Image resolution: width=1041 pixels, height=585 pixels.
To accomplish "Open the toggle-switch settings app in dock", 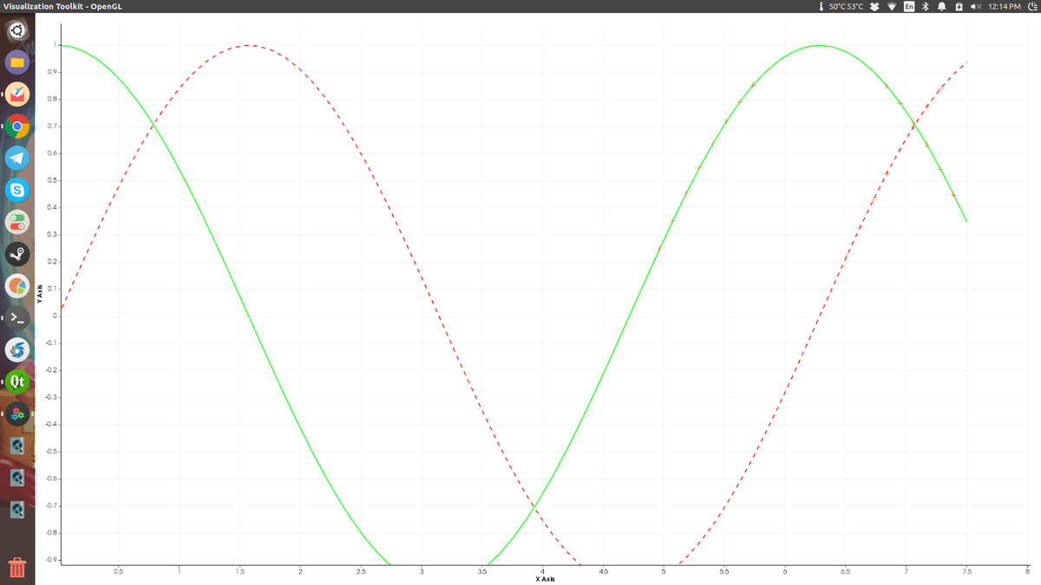I will click(x=17, y=222).
